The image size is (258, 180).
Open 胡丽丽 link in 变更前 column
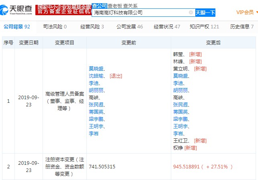click(96, 90)
